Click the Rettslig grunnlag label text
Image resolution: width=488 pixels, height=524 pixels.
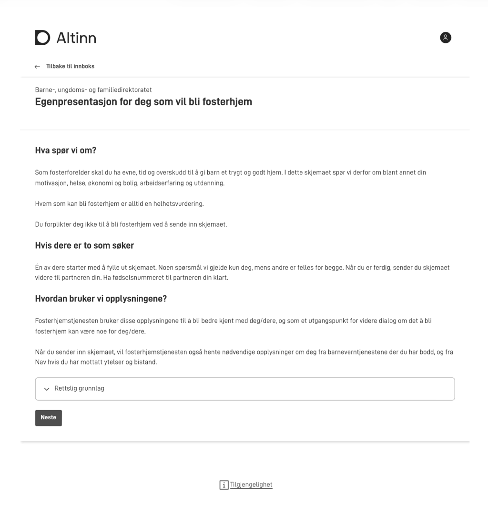[x=79, y=388]
